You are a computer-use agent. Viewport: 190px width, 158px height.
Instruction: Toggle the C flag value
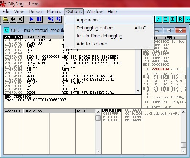[148, 74]
